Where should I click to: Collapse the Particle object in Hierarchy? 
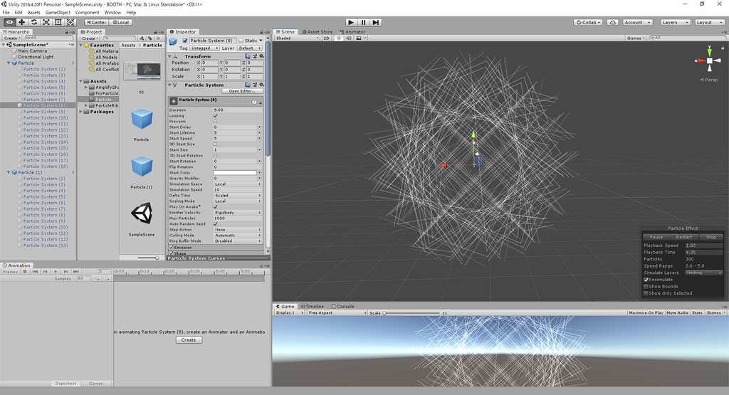point(10,63)
